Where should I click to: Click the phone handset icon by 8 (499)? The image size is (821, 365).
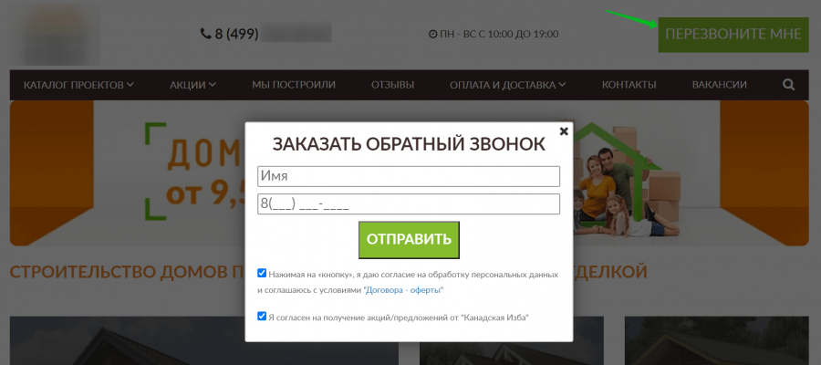pos(205,34)
